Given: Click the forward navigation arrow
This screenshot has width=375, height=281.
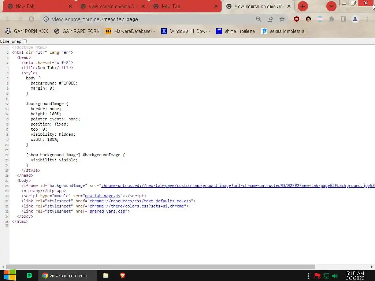Looking at the screenshot, I should 20,19.
